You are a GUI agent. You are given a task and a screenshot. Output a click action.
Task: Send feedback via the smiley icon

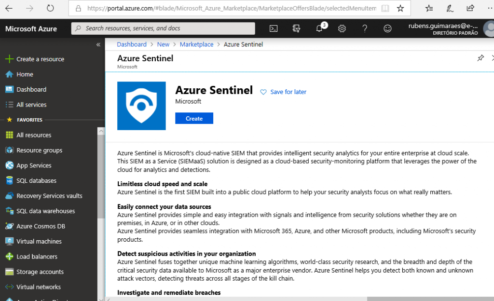(x=387, y=28)
